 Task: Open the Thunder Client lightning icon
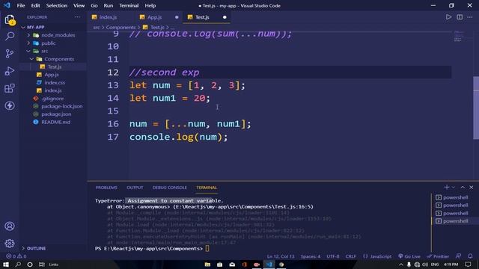10,105
